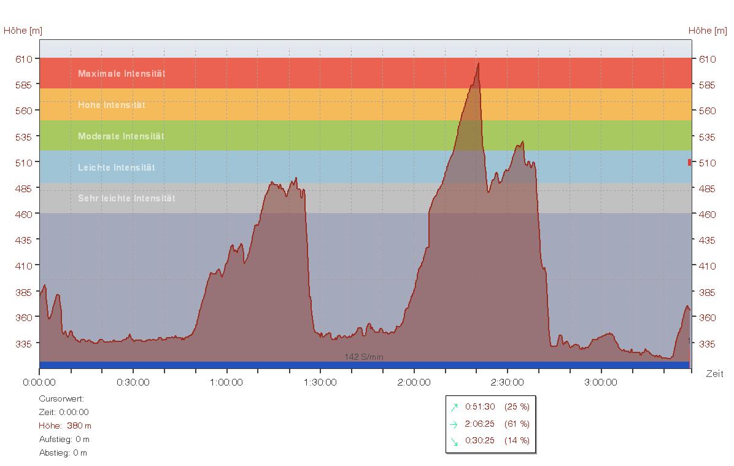Click the 'Zeit: 0:00:00' cursor value
Screen dimensions: 734x466
coord(64,412)
